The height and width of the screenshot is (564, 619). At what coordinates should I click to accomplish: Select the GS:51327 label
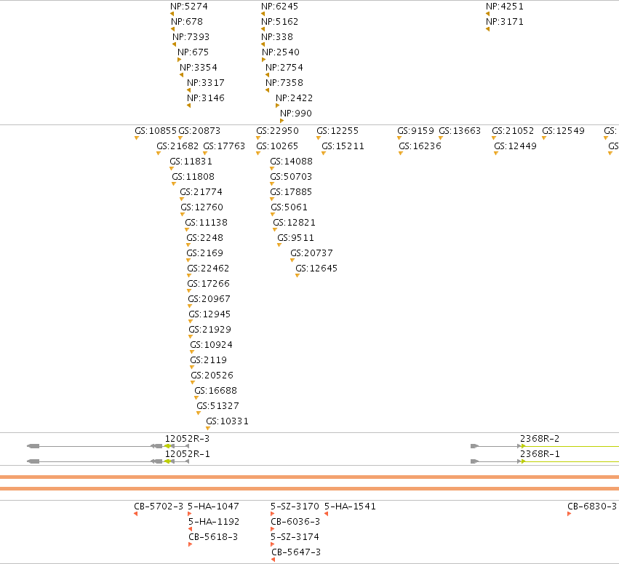click(218, 406)
